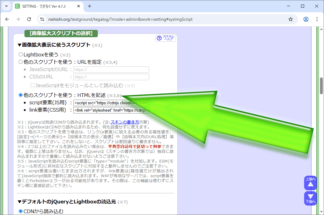Screen dimensions: 324x215
Task: Jump to page bottom with down arrow button
Action: tap(311, 198)
